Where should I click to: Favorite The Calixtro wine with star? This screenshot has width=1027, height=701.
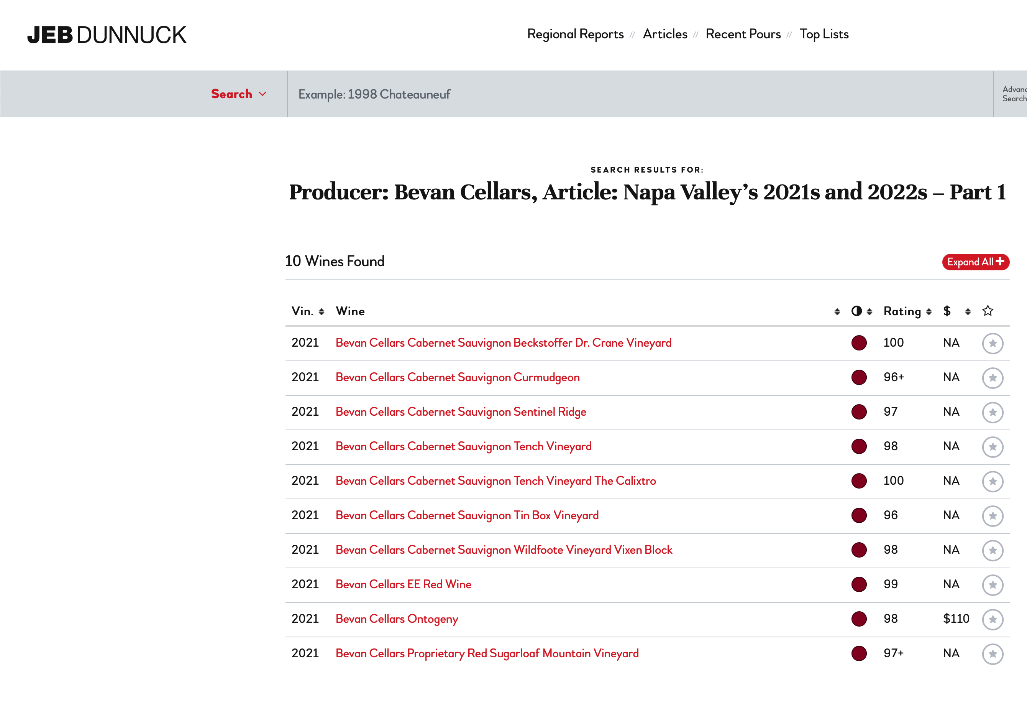pos(993,481)
